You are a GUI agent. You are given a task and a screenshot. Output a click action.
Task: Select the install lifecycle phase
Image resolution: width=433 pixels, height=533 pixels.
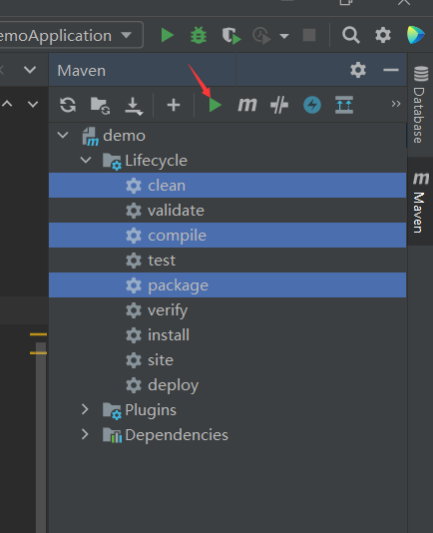click(227, 335)
